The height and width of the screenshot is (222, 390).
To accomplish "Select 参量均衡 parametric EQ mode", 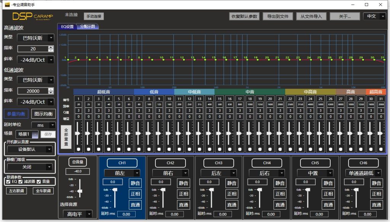I will coord(16,114).
